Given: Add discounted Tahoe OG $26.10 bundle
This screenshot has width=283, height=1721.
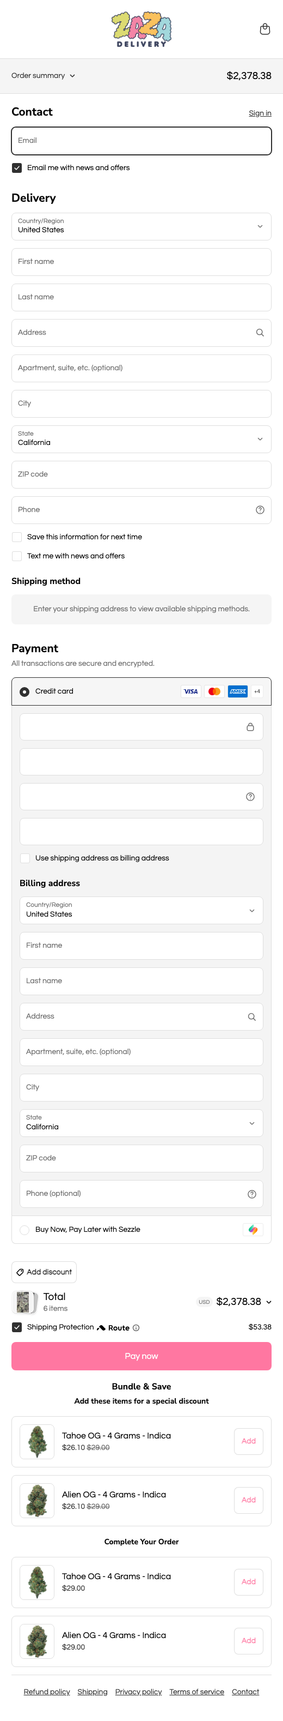Looking at the screenshot, I should coord(248,1441).
